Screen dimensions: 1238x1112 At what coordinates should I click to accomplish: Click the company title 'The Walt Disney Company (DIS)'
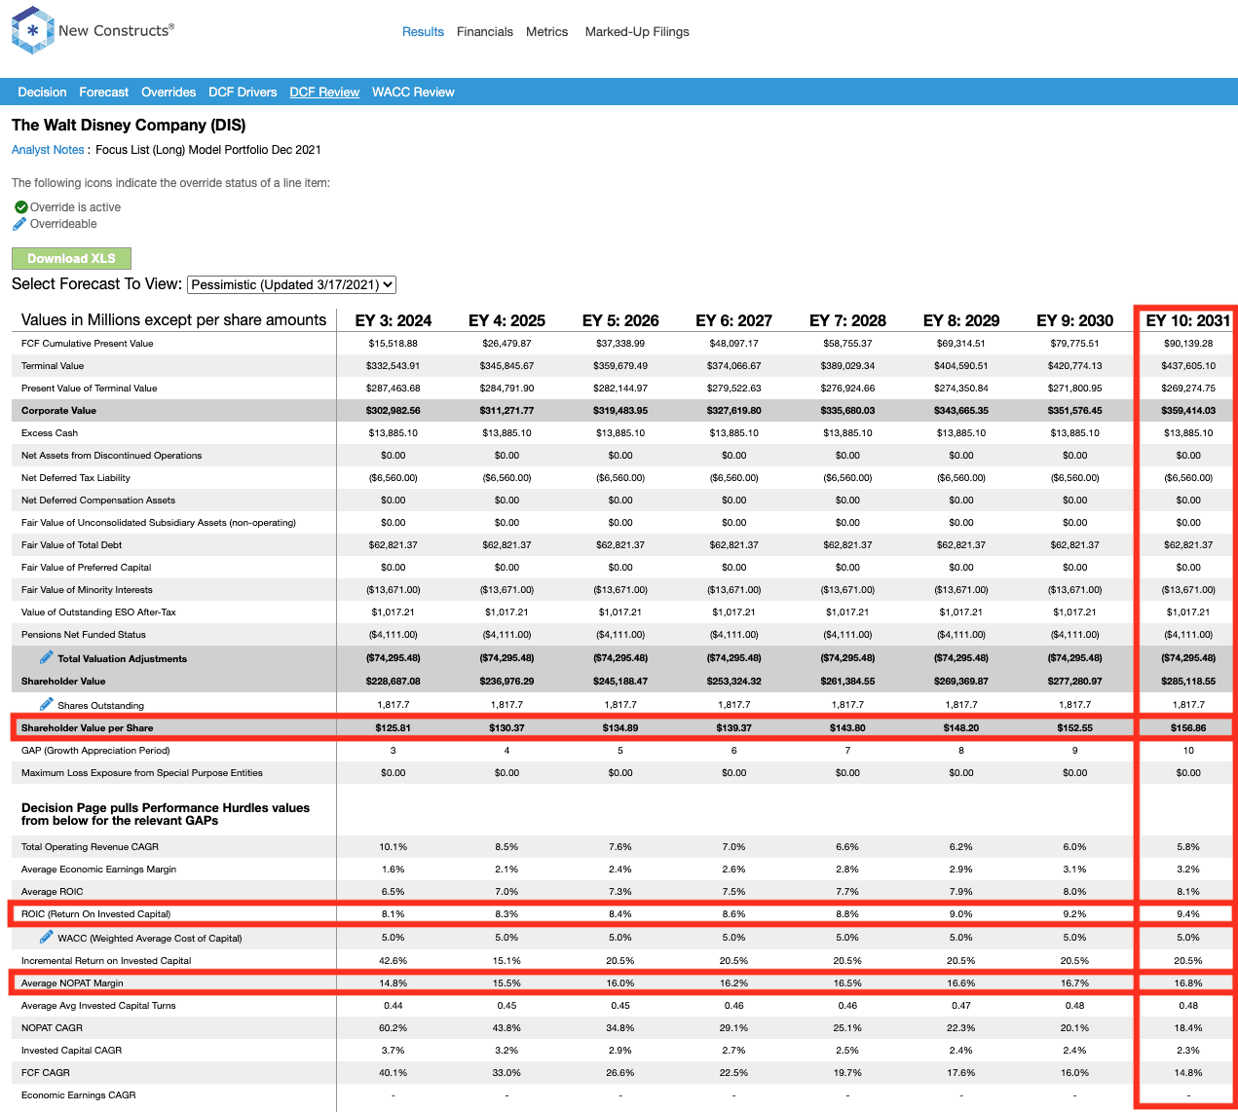point(129,126)
